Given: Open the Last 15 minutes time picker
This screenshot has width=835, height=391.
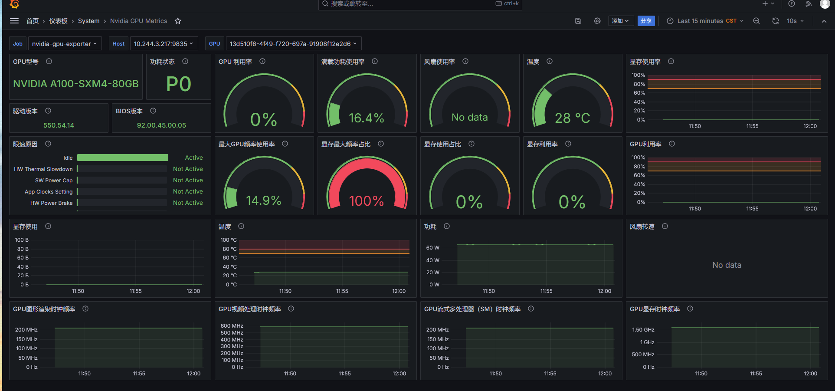Looking at the screenshot, I should (705, 21).
